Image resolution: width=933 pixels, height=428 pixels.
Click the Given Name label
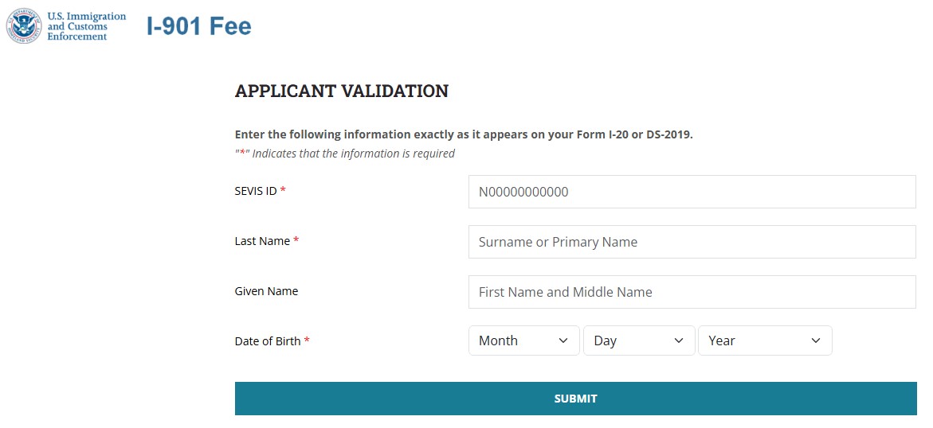pos(267,291)
